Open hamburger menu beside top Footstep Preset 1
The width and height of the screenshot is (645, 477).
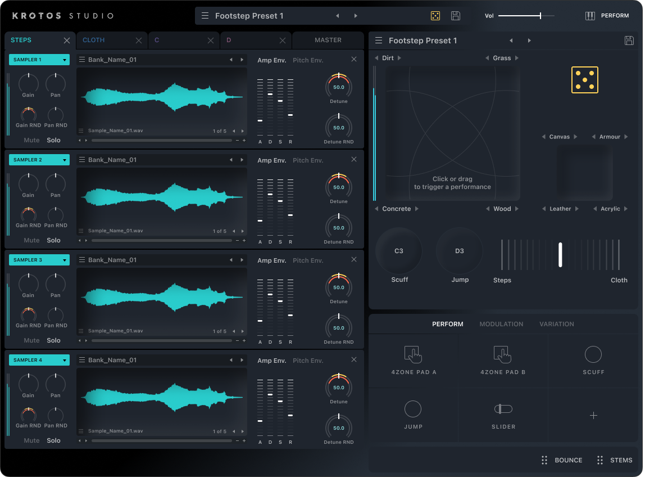pos(205,16)
